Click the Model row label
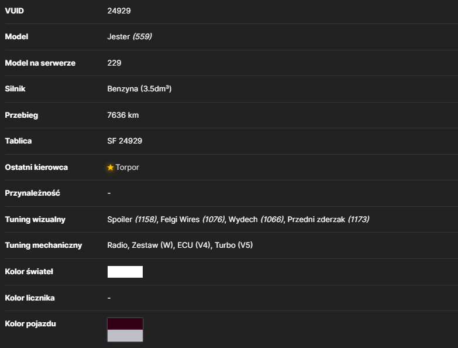The height and width of the screenshot is (348, 458). (16, 36)
